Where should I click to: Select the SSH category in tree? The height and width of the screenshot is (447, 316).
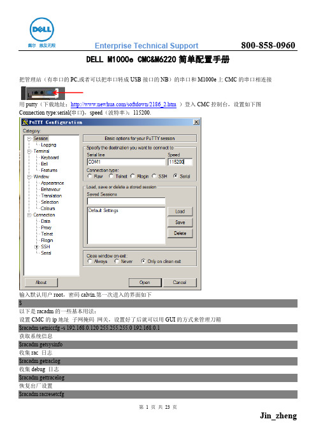point(45,246)
